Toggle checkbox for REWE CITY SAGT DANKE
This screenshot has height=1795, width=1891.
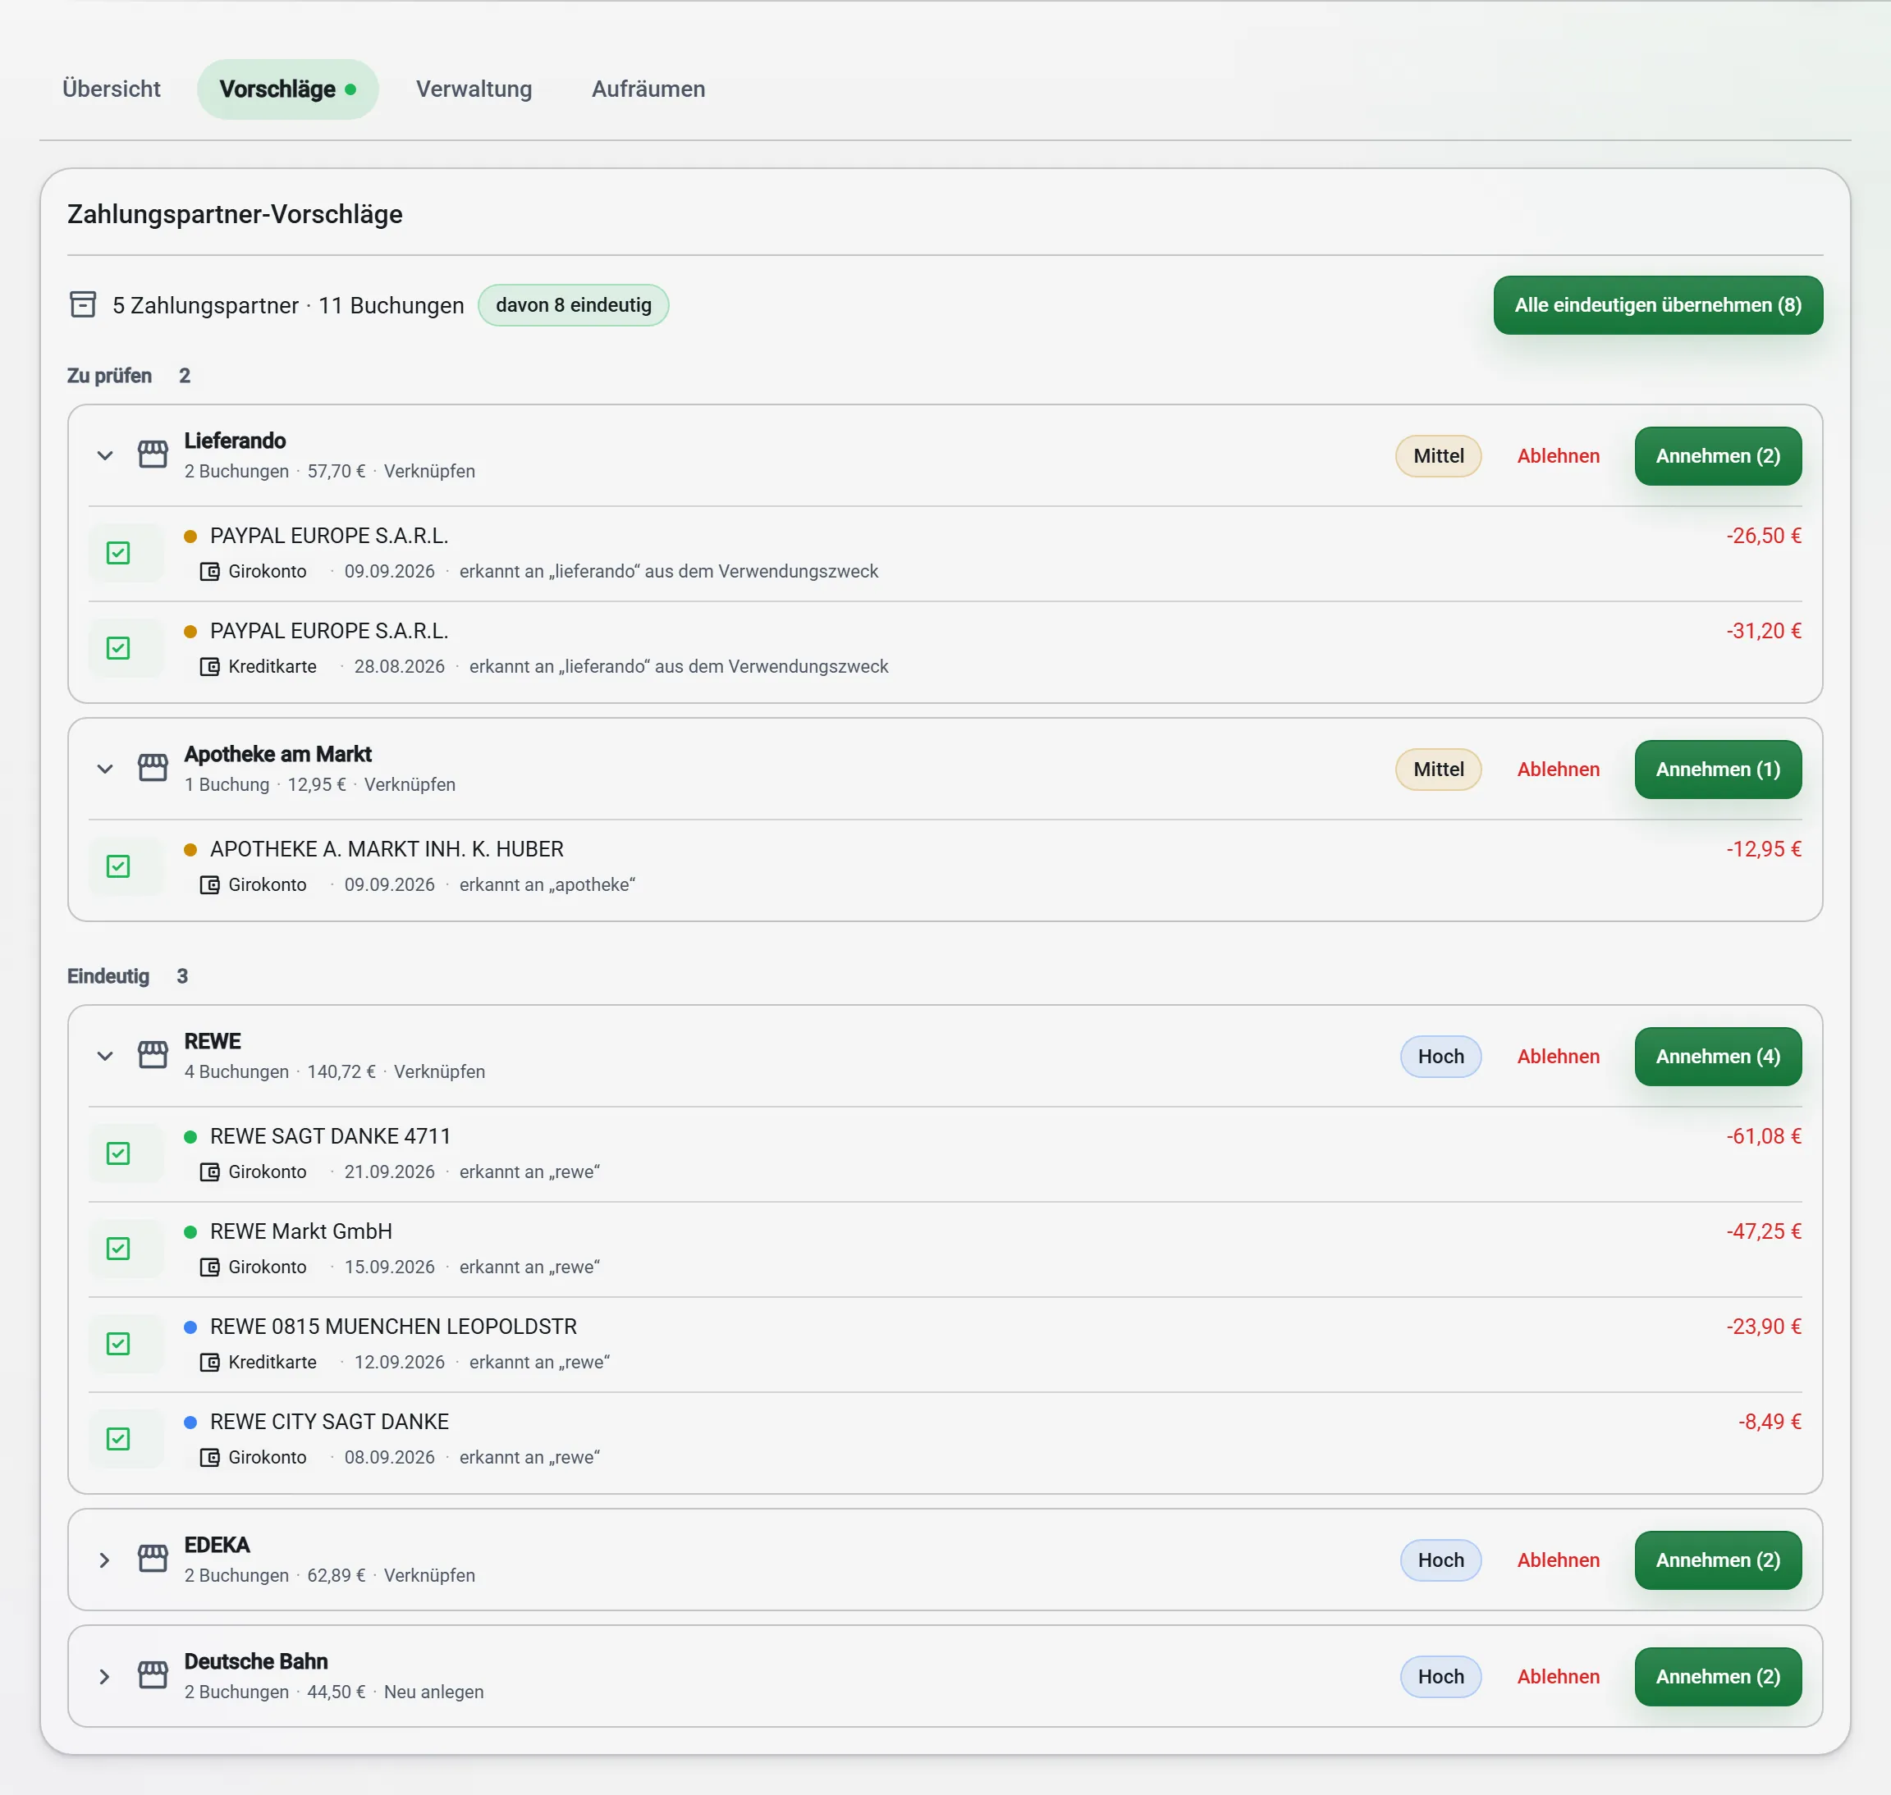pos(117,1439)
